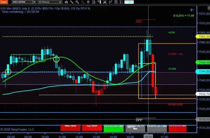Click the D VWAP highlighted toolbar button
210x138 pixels.
(129, 2)
